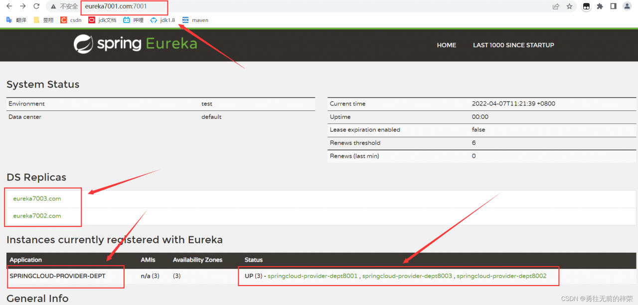Open the maven bookmark
This screenshot has height=305, width=638.
tap(195, 20)
